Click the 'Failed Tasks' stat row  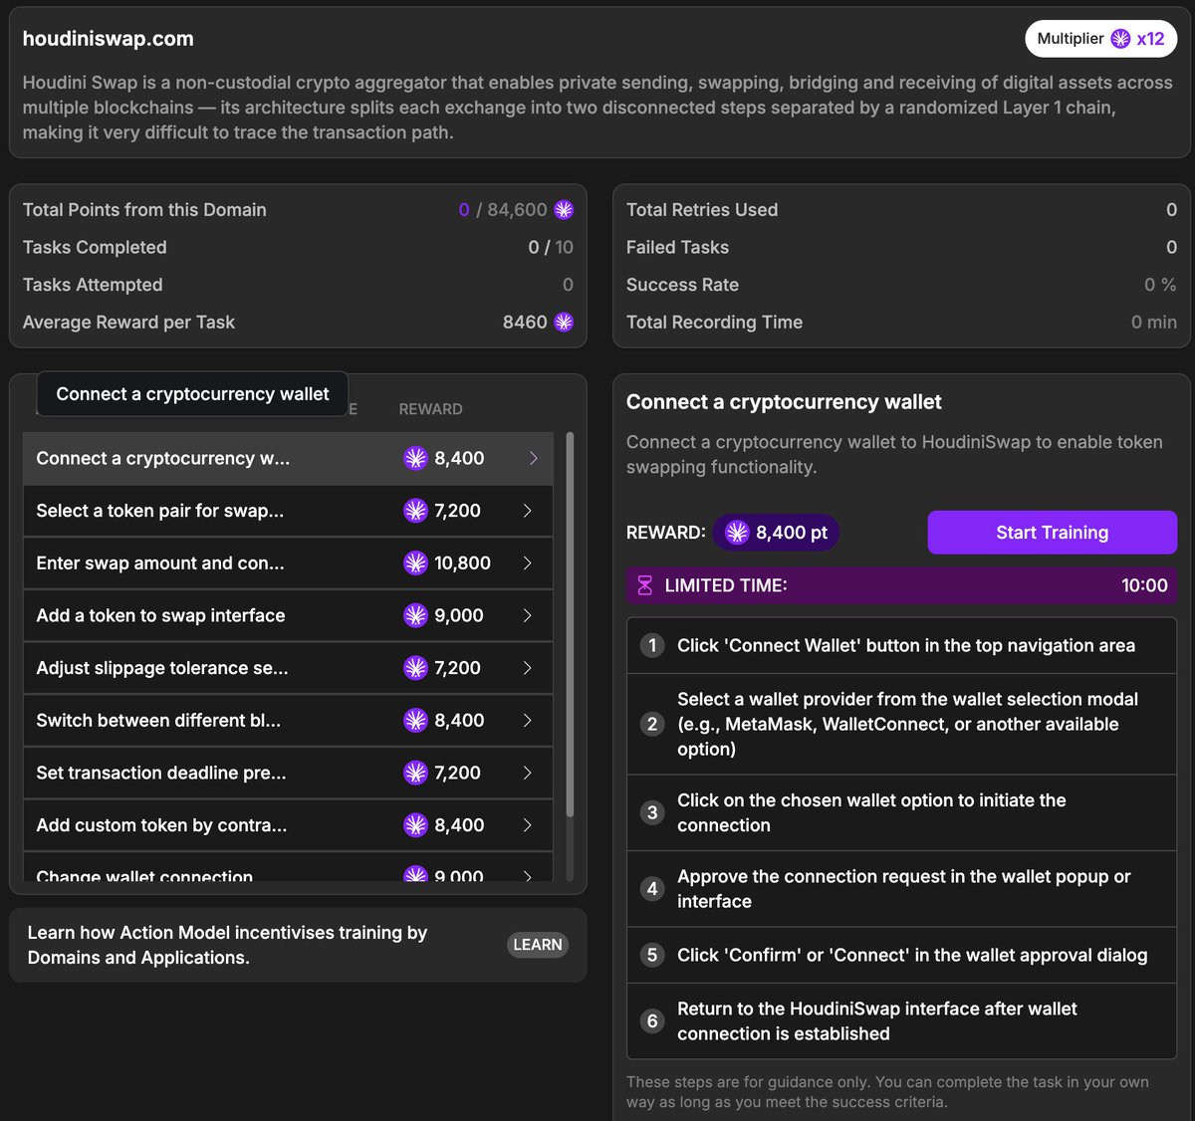[x=901, y=247]
